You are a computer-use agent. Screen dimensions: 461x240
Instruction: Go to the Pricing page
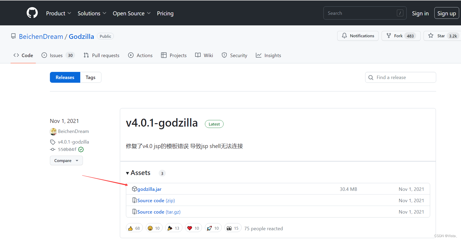(165, 13)
